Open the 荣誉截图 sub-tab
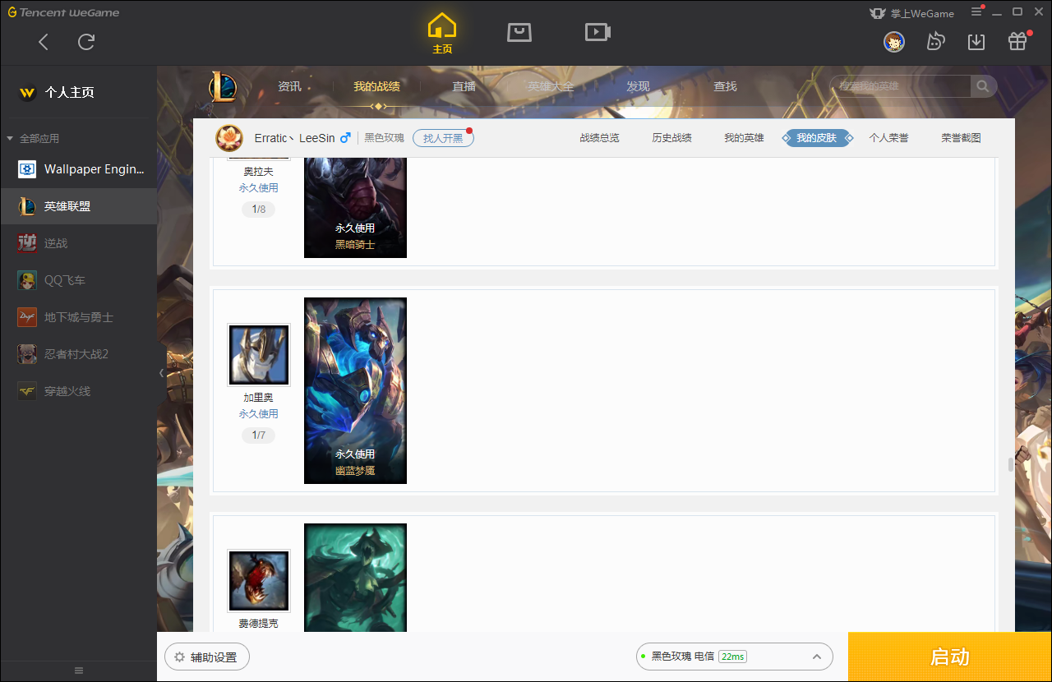 [961, 138]
